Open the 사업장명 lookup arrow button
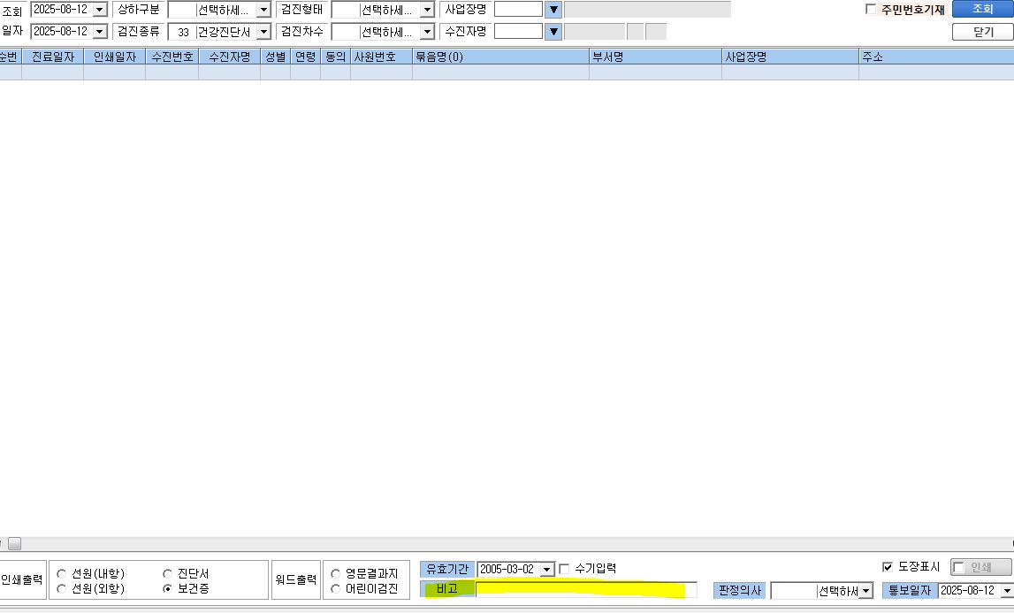The image size is (1014, 613). click(553, 10)
